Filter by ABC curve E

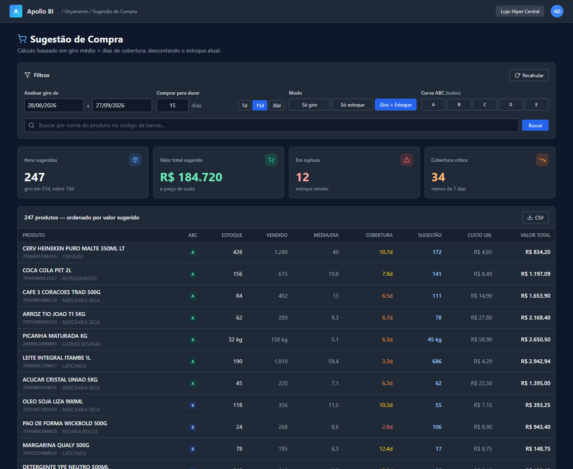click(536, 105)
